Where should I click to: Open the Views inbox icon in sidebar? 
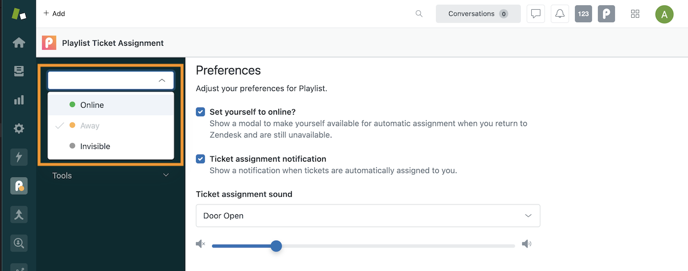pos(18,72)
